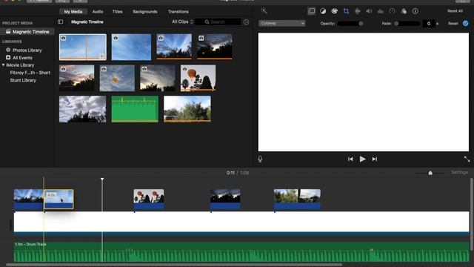Viewport: 474px width, 267px height.
Task: Open the volume adjustment tool
Action: click(369, 11)
